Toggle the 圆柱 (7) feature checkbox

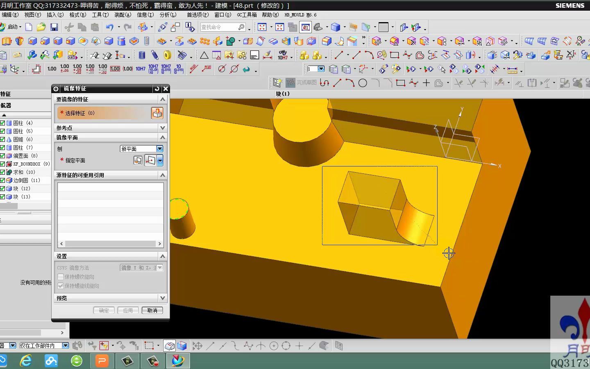pyautogui.click(x=2, y=148)
